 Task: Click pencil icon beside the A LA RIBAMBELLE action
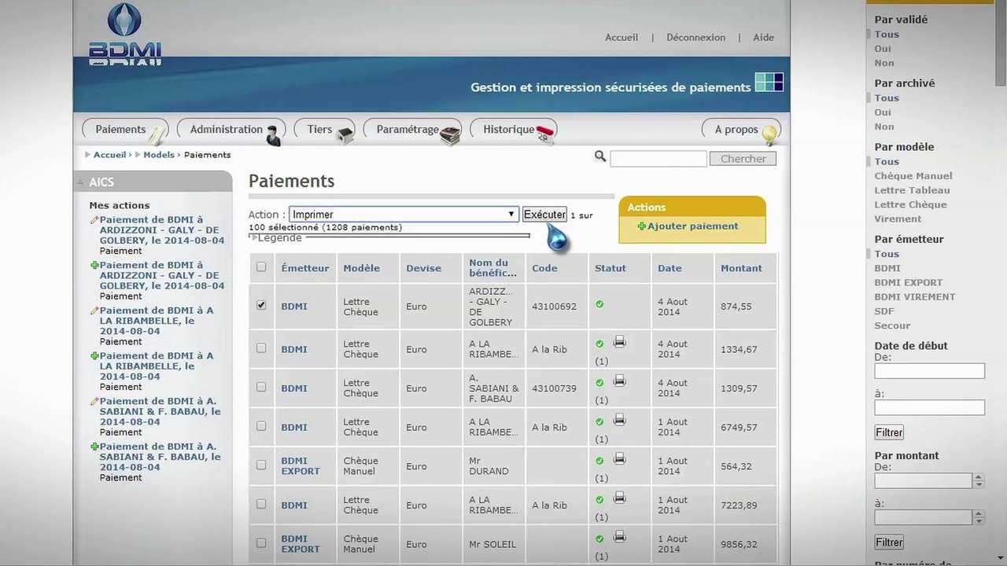coord(94,311)
